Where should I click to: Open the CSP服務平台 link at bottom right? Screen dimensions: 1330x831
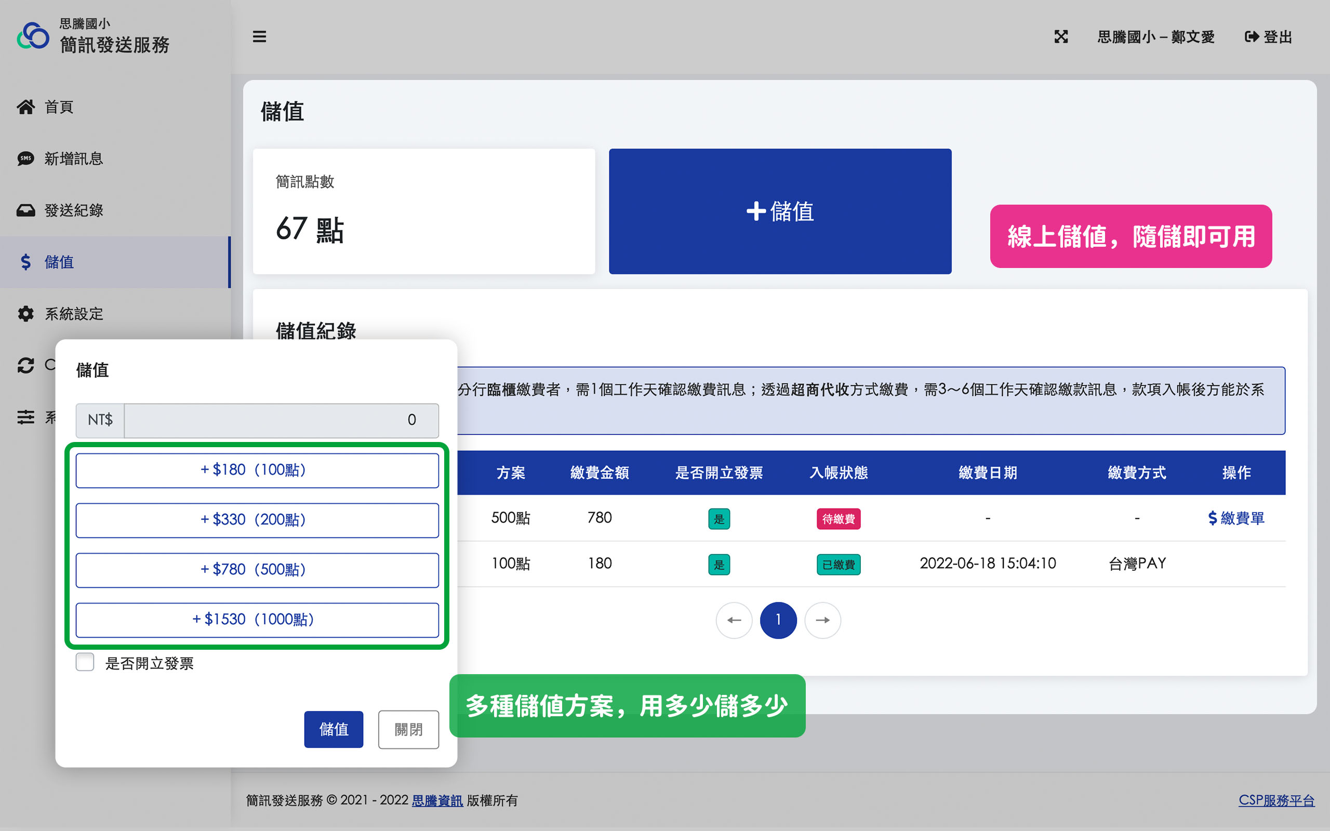pyautogui.click(x=1276, y=800)
